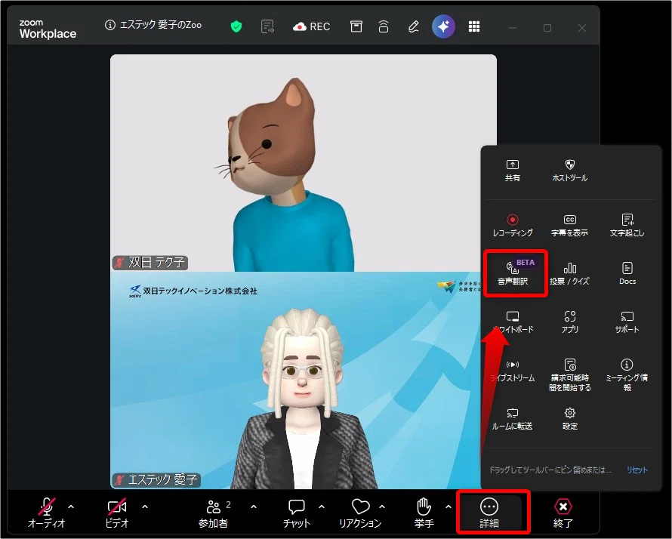672x539 pixels.
Task: Open the grid view layout icon
Action: tap(474, 26)
